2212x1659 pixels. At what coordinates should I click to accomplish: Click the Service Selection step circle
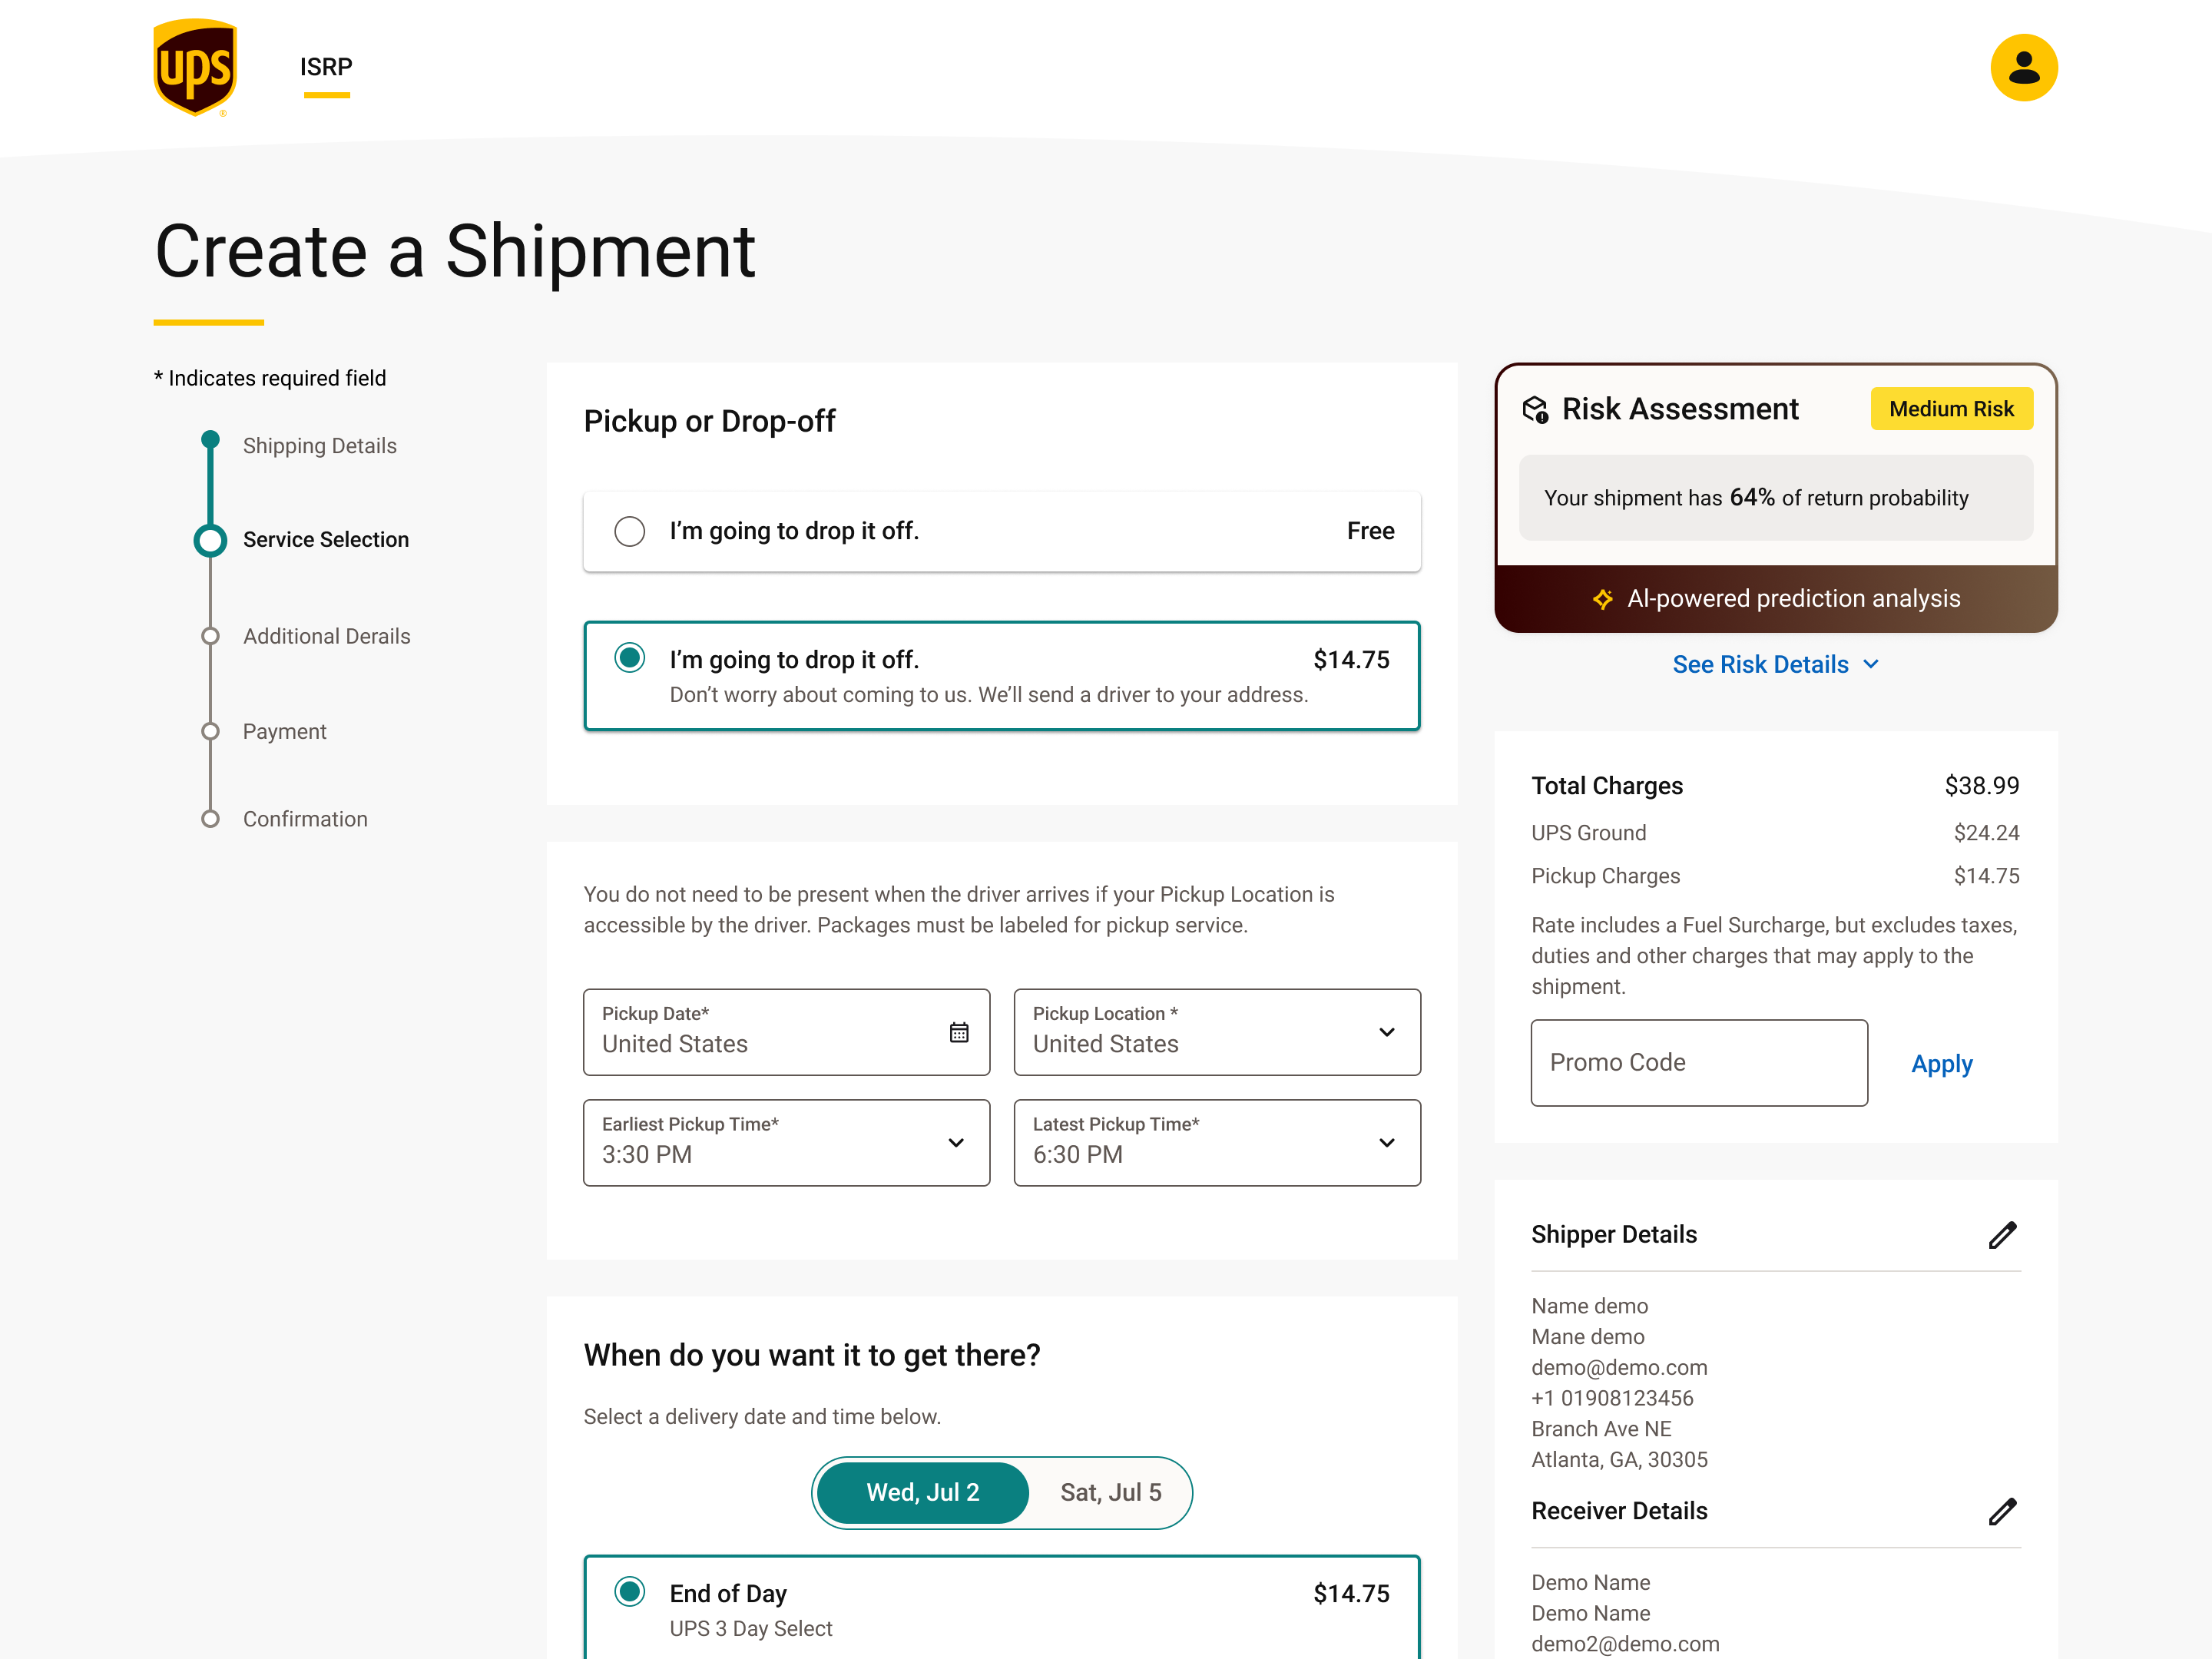pos(210,540)
